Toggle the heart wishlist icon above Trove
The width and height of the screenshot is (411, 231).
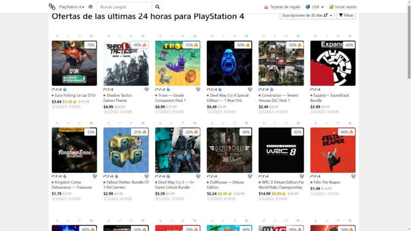pyautogui.click(x=183, y=36)
